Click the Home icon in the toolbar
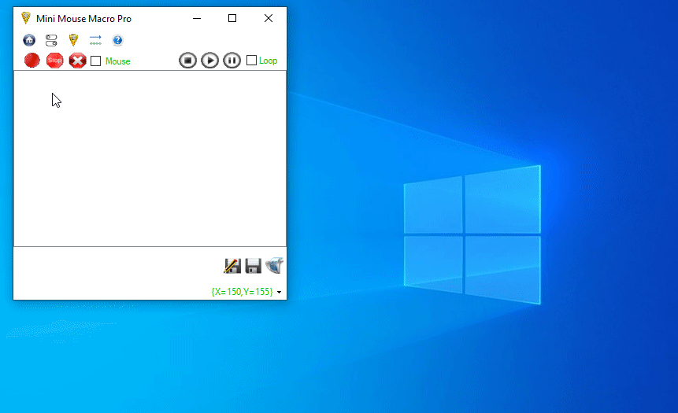This screenshot has height=413, width=678. (29, 40)
